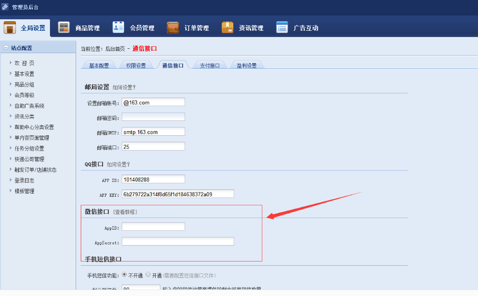The height and width of the screenshot is (296, 478).
Task: Open 帮助中心分类设置 in the sidebar
Action: [34, 127]
